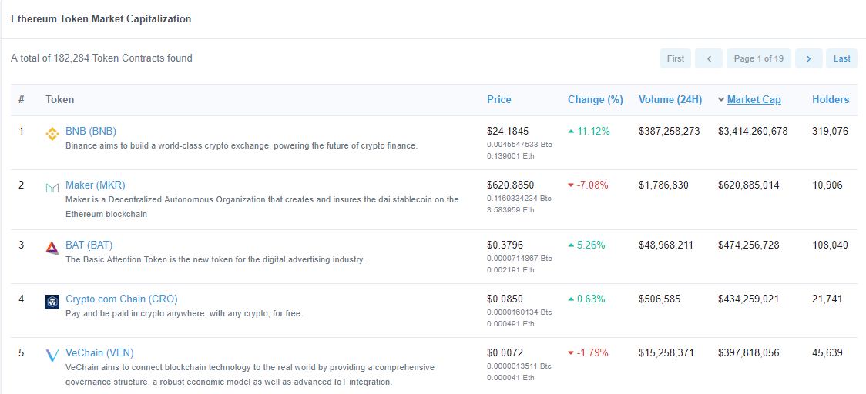Click the Maker token logo icon
Viewport: 866px width, 394px height.
click(52, 188)
